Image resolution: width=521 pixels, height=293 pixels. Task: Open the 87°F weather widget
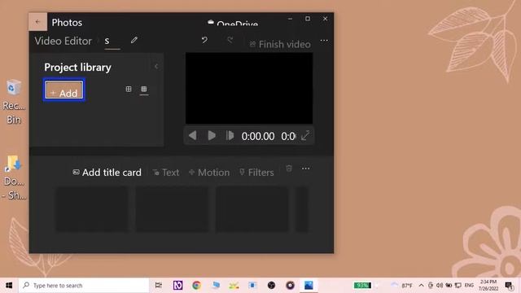tap(401, 286)
